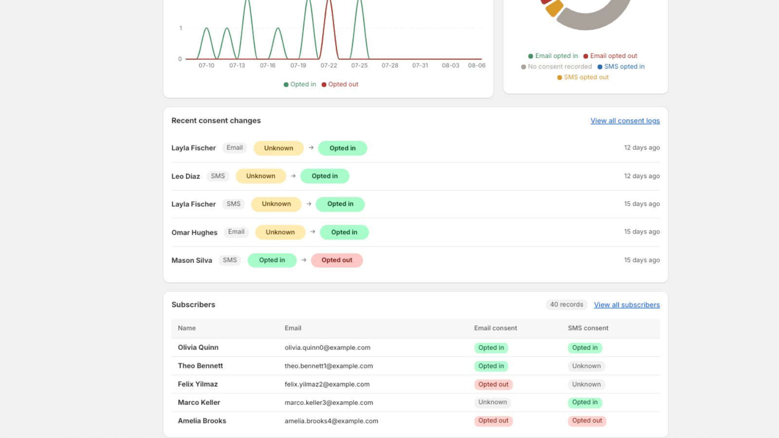The image size is (779, 438).
Task: Click the Email opted in legend dot
Action: click(531, 56)
